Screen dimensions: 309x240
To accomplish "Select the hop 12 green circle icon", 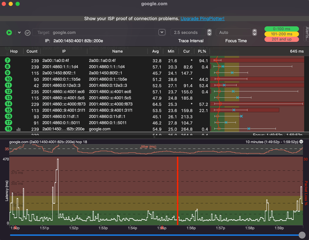I will click(8, 92).
